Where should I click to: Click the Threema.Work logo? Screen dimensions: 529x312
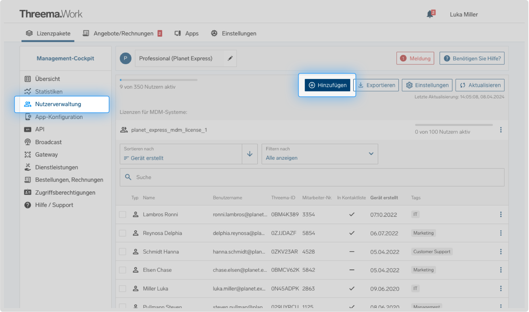coord(51,14)
